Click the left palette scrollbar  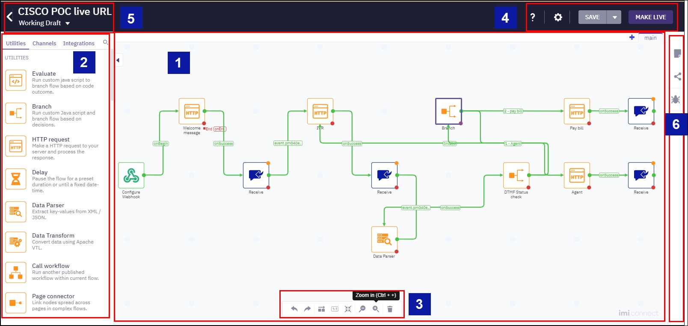[x=112, y=75]
